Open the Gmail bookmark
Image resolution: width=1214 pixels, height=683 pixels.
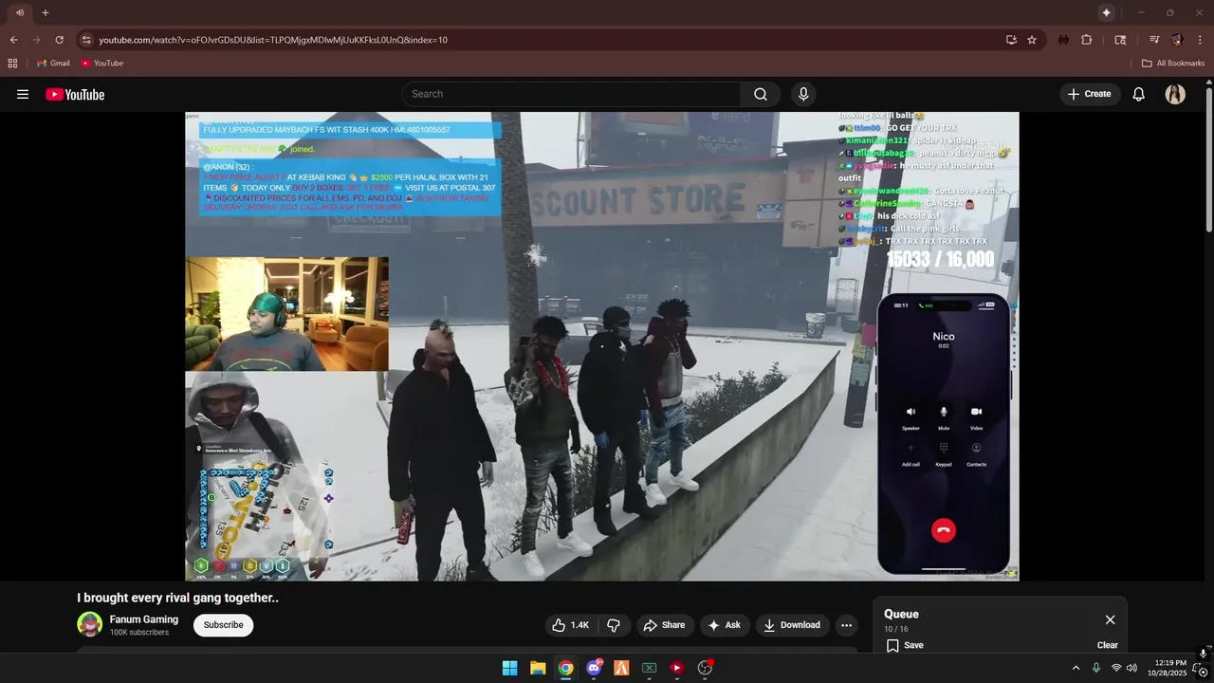pos(53,64)
